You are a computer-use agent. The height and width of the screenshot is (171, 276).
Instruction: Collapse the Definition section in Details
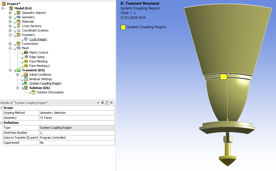click(x=1, y=123)
